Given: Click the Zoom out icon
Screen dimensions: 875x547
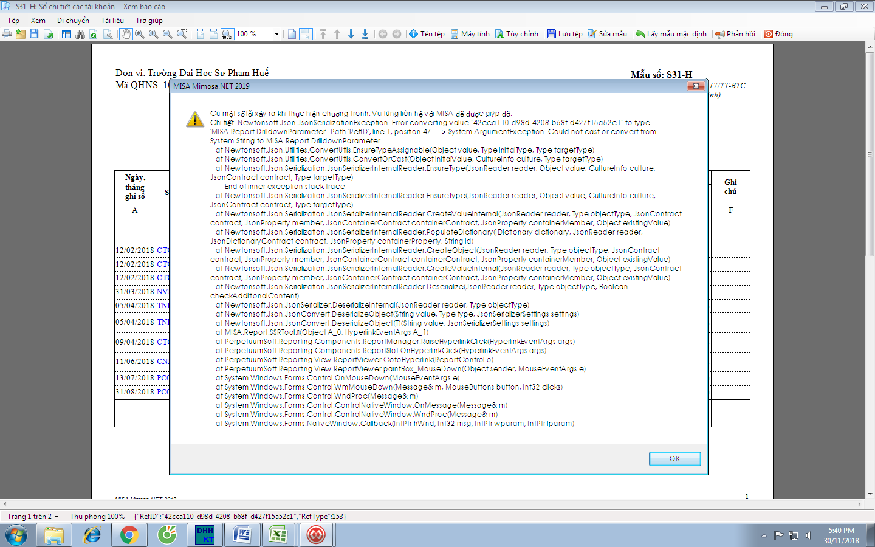Looking at the screenshot, I should [x=168, y=34].
